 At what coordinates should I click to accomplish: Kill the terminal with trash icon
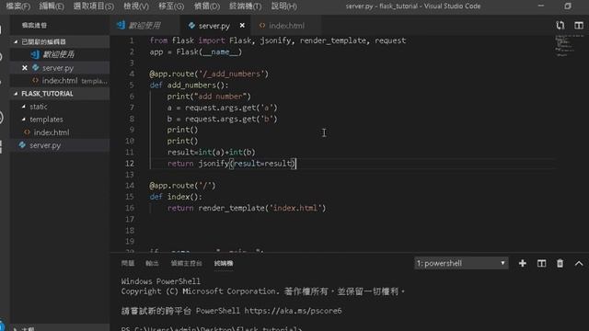click(x=560, y=264)
